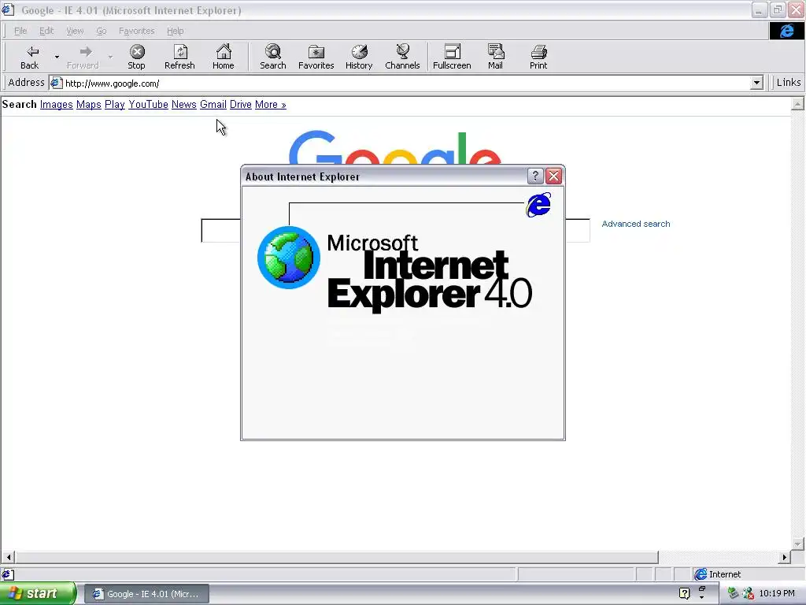Go to the Home page button

point(223,57)
